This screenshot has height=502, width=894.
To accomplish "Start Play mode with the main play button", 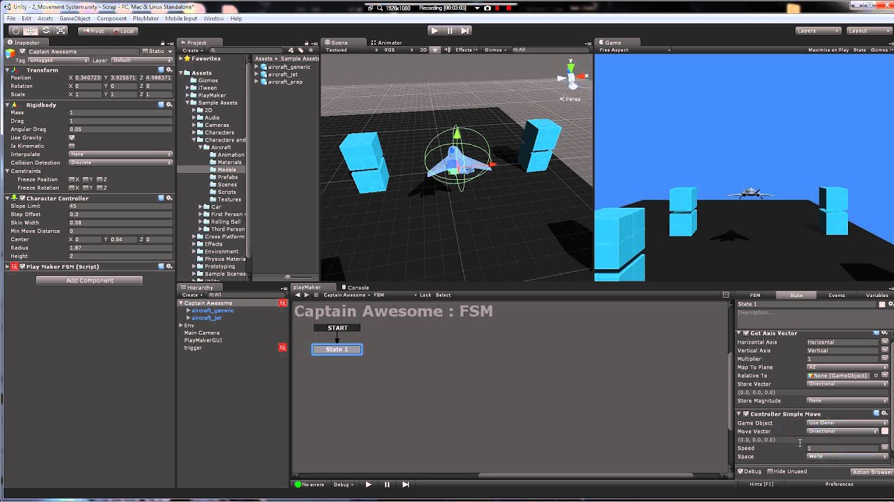I will coord(434,31).
